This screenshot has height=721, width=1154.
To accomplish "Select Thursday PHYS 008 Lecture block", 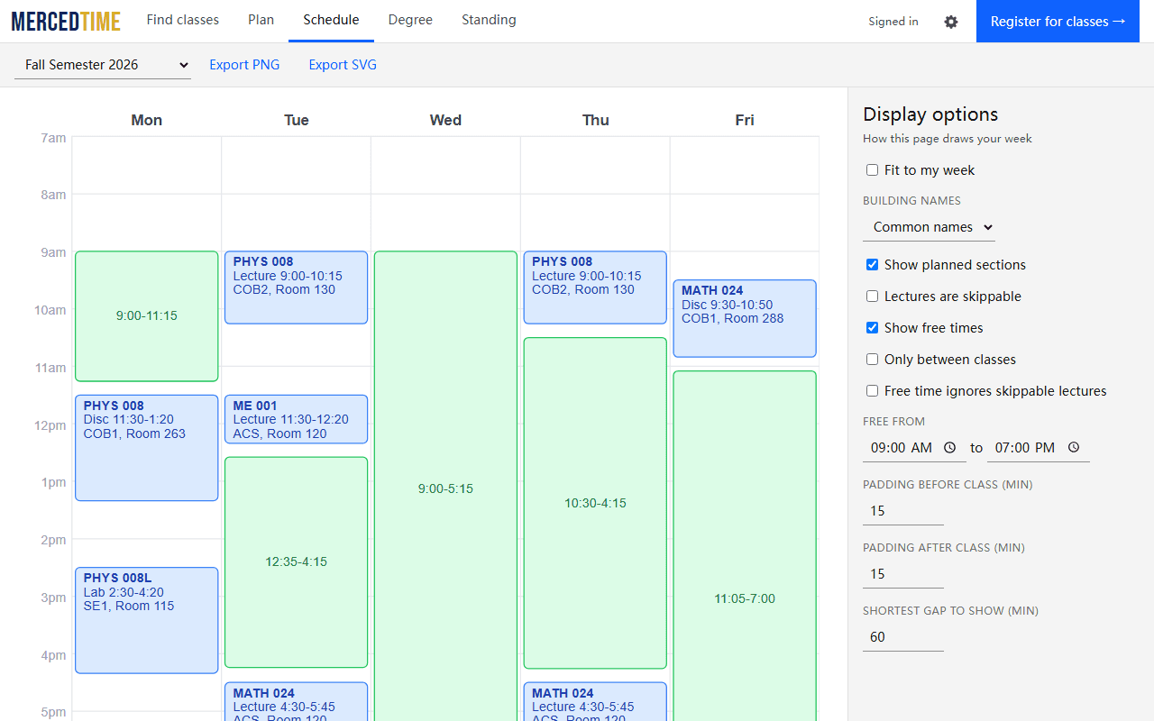I will click(x=595, y=287).
